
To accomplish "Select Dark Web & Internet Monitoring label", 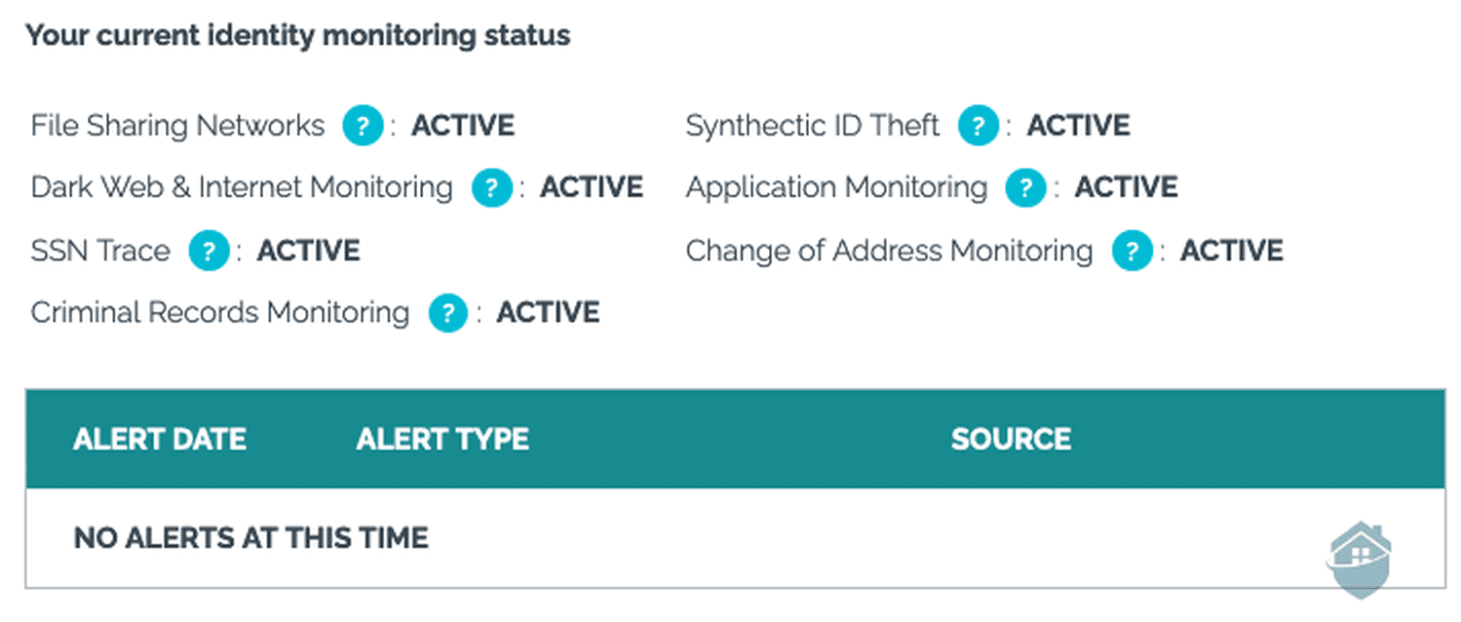I will (x=242, y=187).
